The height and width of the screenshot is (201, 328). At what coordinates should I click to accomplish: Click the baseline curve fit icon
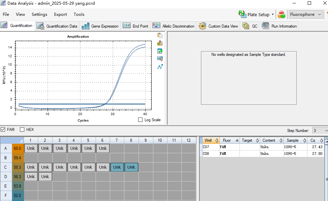pyautogui.click(x=160, y=67)
